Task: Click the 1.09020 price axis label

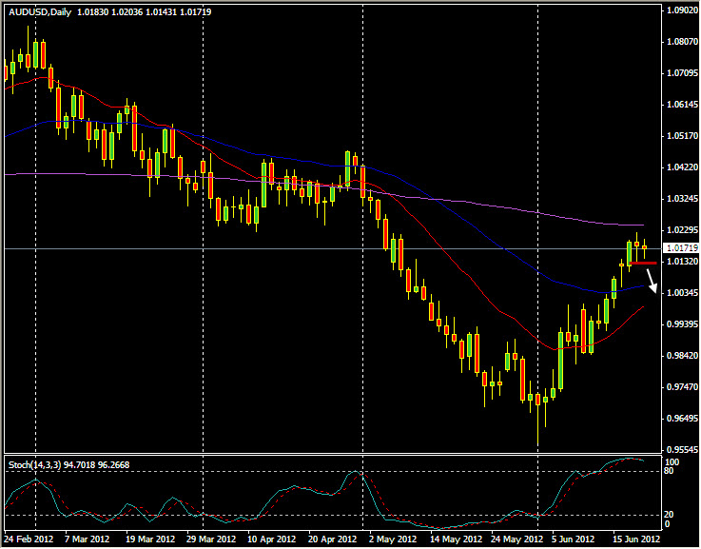Action: pos(679,10)
